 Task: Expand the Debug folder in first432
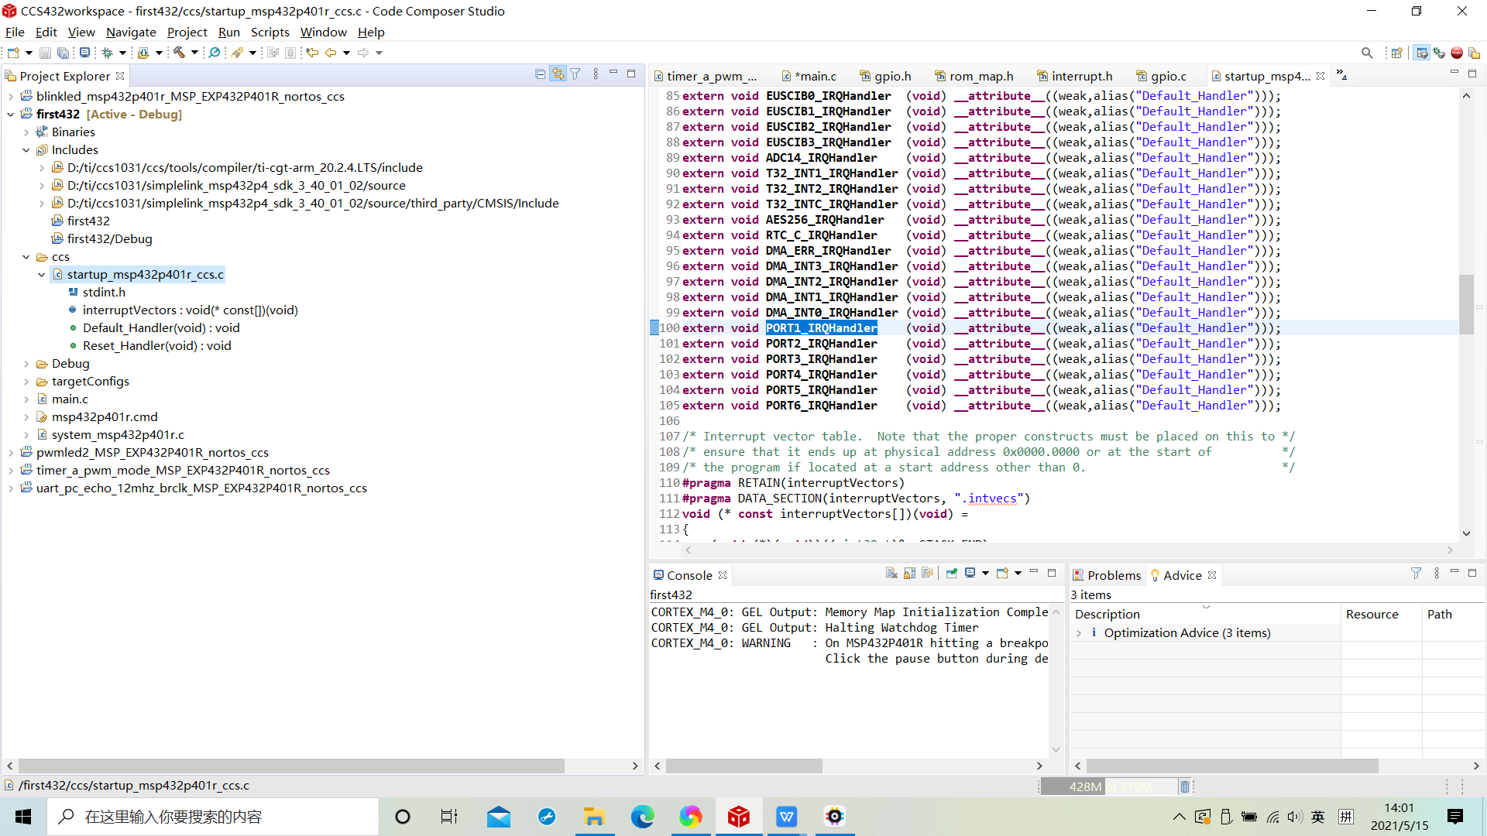[26, 364]
